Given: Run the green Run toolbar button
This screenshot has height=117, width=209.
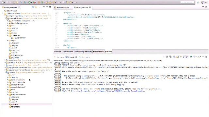Looking at the screenshot, I should click(30, 2).
